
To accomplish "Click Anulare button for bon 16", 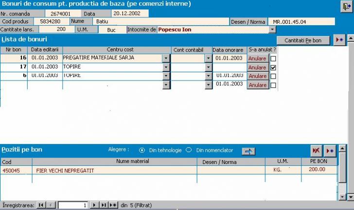I will (257, 59).
